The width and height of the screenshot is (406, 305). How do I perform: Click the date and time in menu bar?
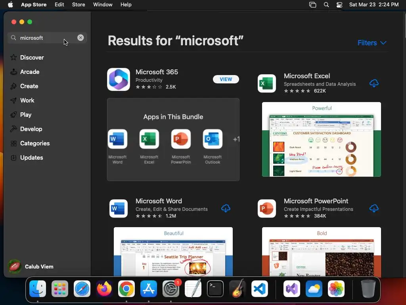coord(373,4)
